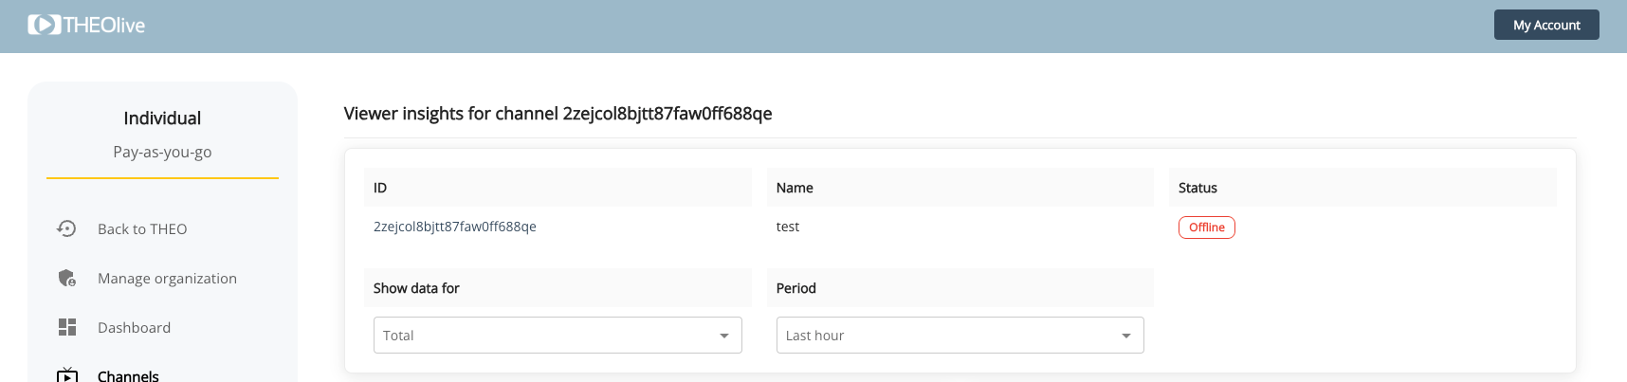Viewport: 1627px width, 382px height.
Task: Click arrow on the Last hour dropdown
Action: pos(1126,336)
